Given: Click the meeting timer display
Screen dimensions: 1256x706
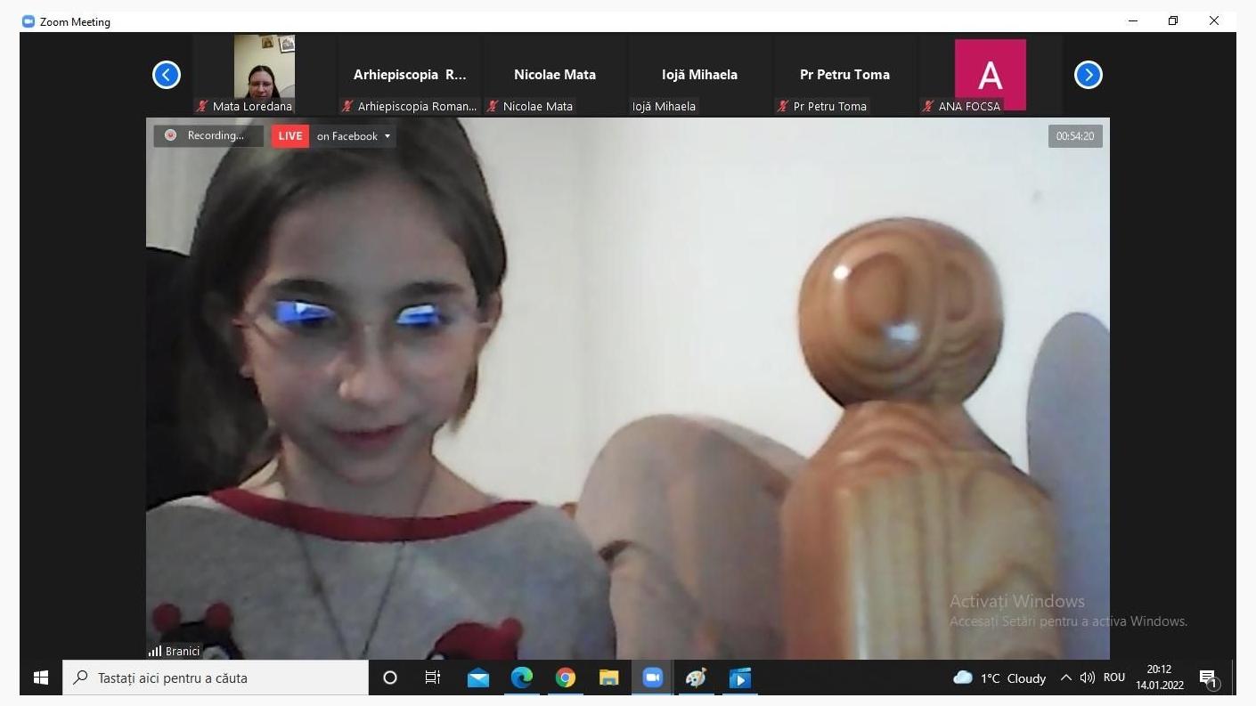Looking at the screenshot, I should click(1074, 136).
